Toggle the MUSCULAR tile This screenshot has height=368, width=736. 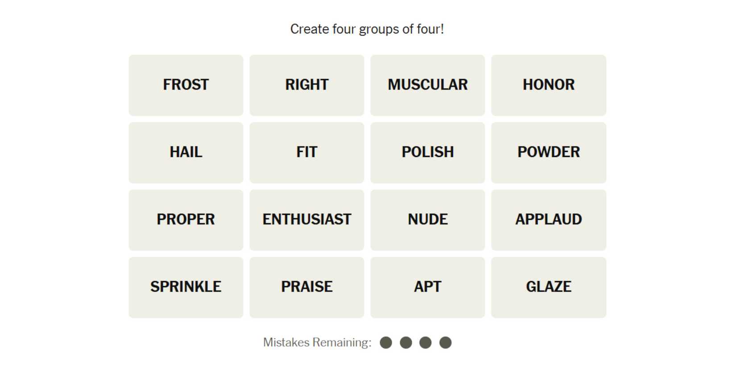(427, 85)
